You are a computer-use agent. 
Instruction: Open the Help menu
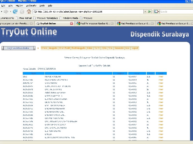[50, 6]
